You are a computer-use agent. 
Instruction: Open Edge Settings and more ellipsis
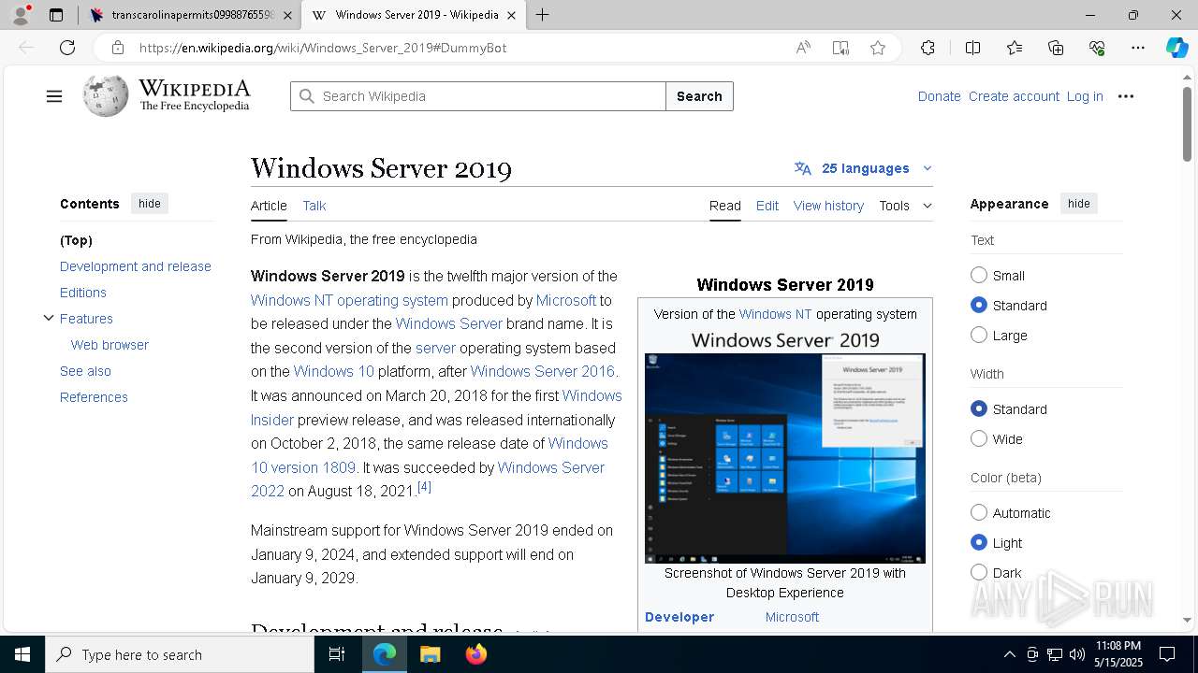[1138, 48]
